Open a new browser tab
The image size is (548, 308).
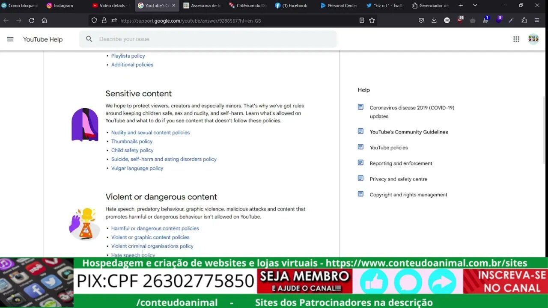click(461, 6)
